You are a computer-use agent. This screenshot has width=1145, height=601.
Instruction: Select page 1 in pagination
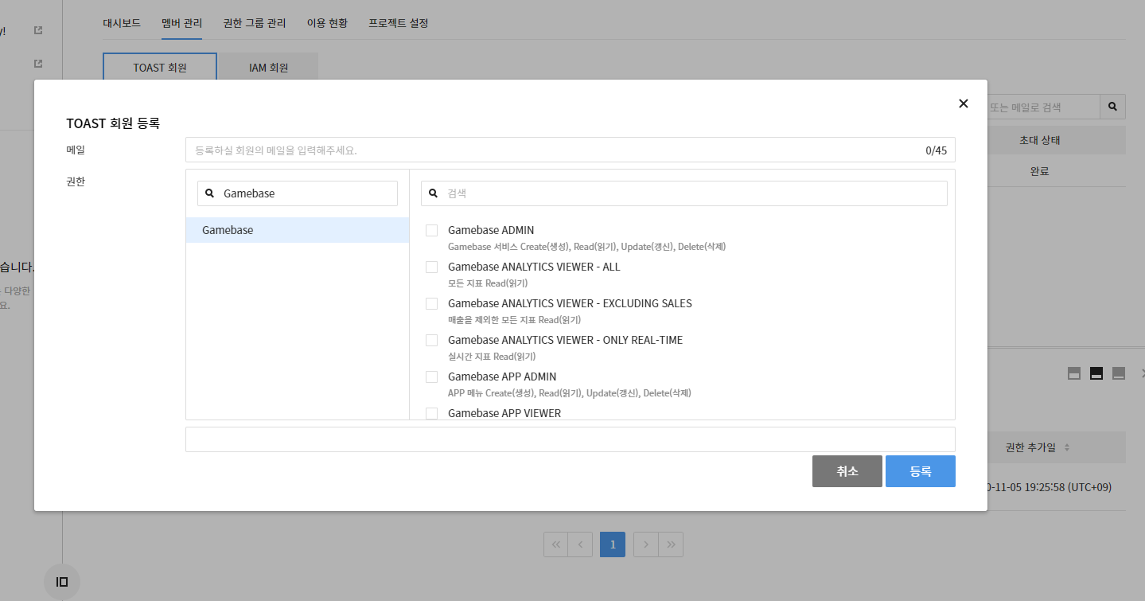613,544
